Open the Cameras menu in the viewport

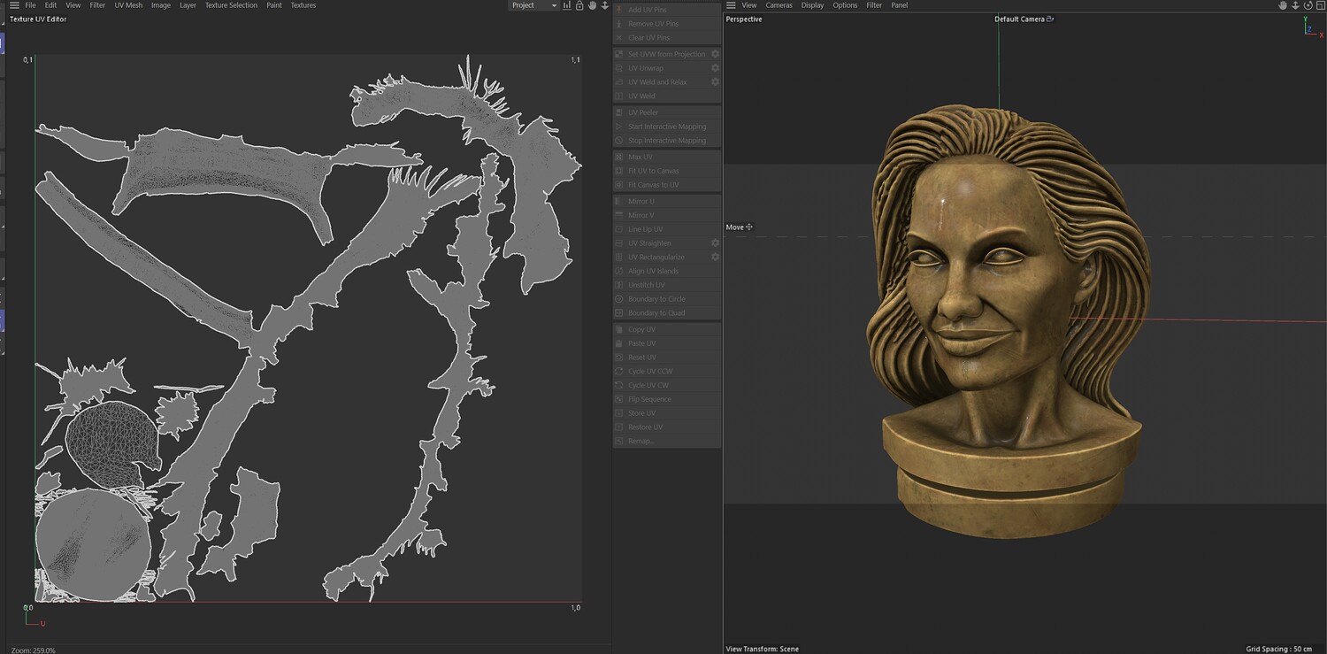tap(779, 5)
